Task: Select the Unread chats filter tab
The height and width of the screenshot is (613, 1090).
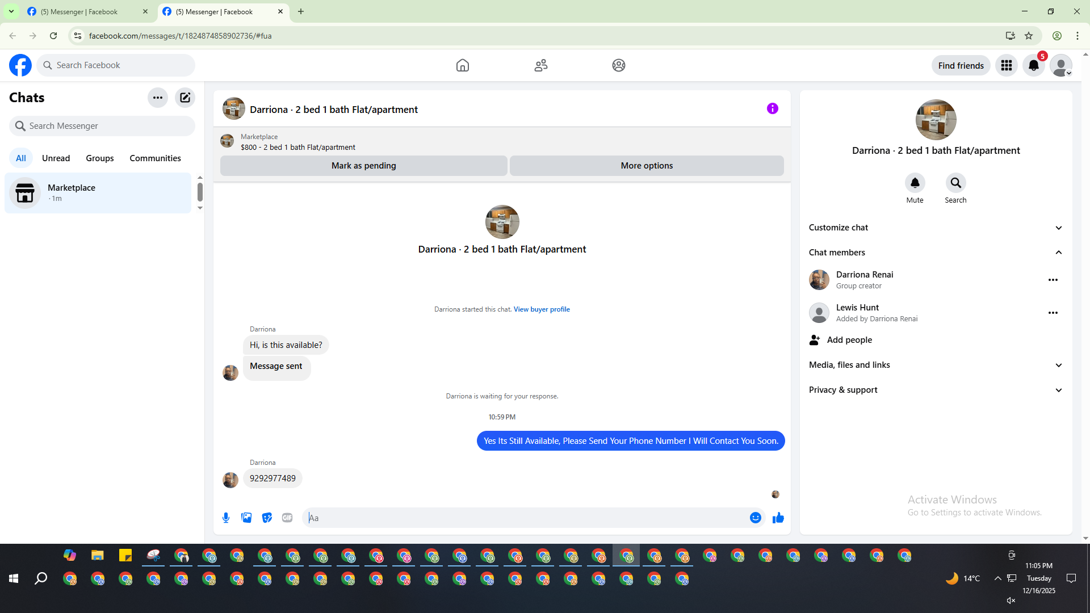Action: tap(56, 158)
